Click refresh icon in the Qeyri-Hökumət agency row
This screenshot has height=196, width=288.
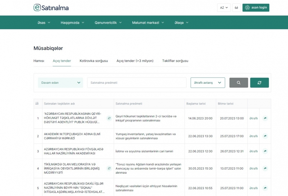109,118
